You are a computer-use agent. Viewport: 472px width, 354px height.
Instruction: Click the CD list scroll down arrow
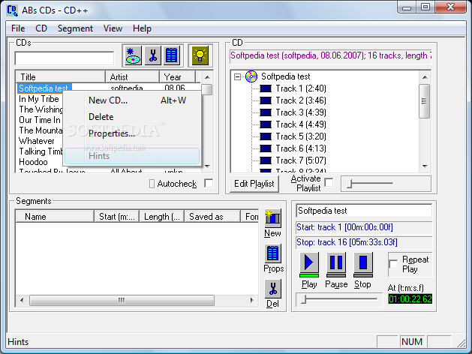(x=207, y=166)
